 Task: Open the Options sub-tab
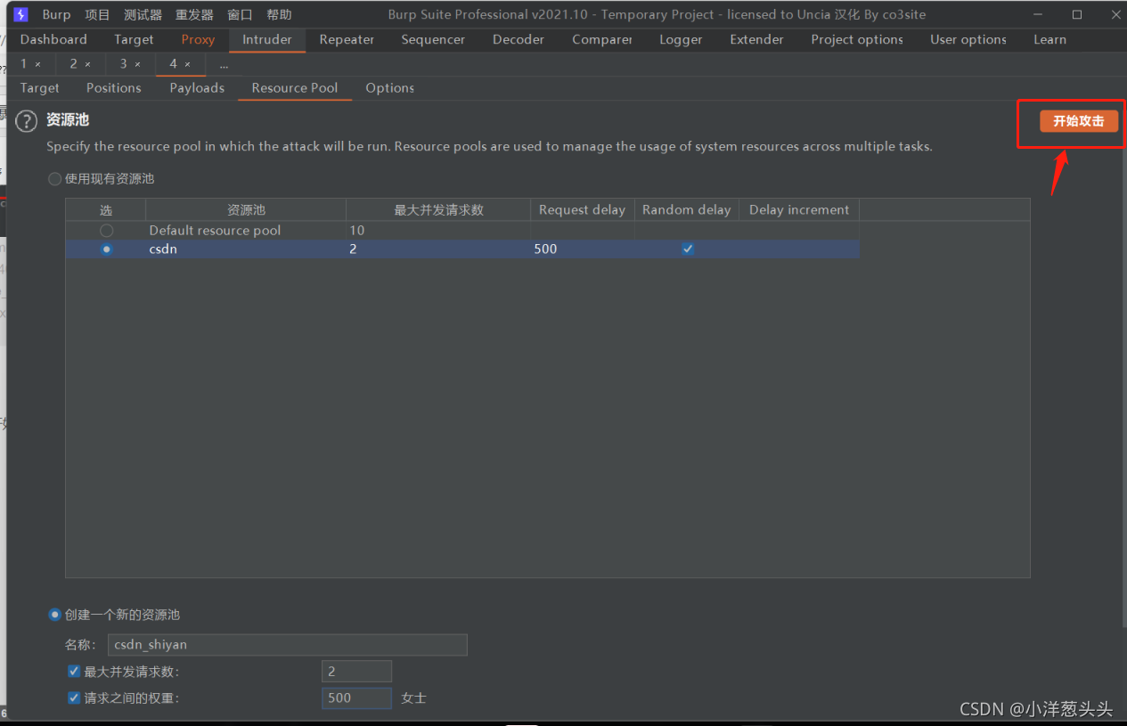[x=390, y=87]
